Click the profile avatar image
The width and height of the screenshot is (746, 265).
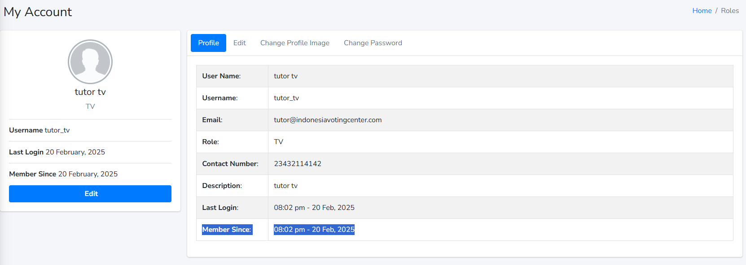click(x=90, y=62)
